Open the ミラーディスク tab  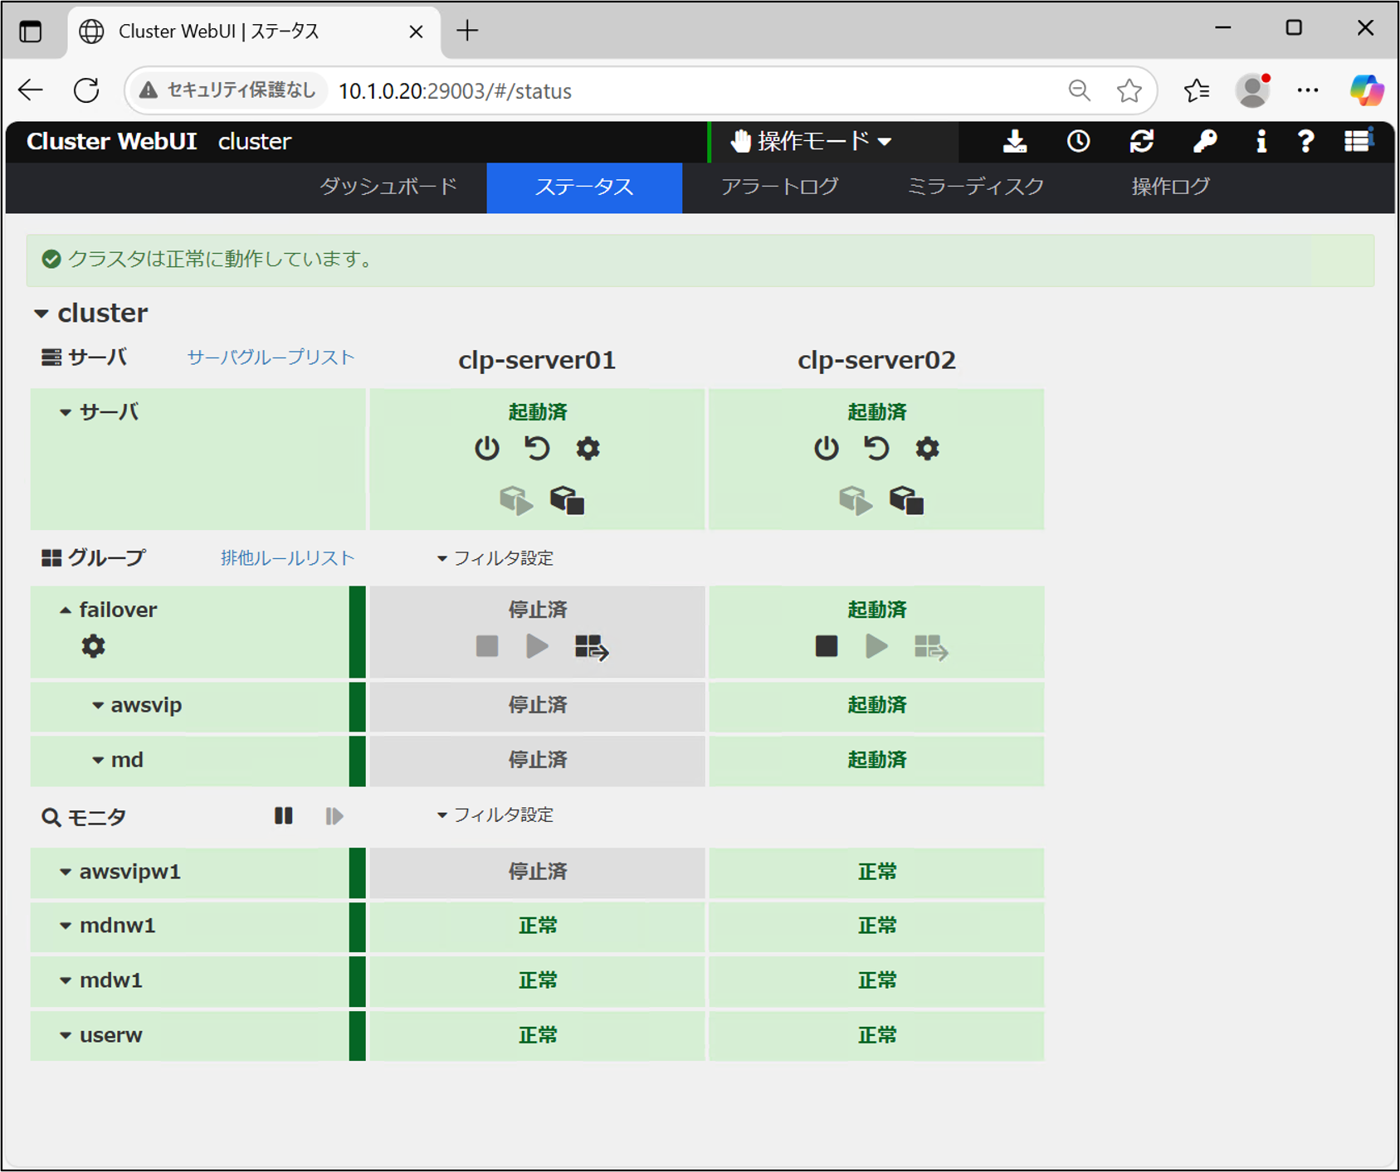click(975, 187)
